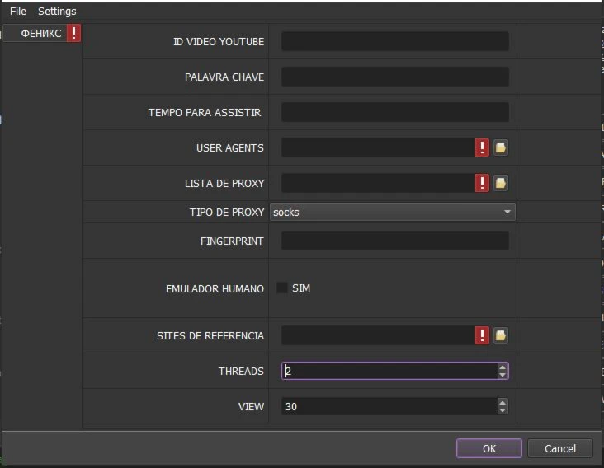This screenshot has height=468, width=604.
Task: Click the Cancel button
Action: [560, 448]
